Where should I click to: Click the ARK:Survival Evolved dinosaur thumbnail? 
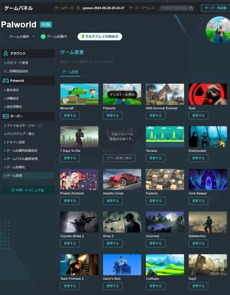[x=165, y=94]
